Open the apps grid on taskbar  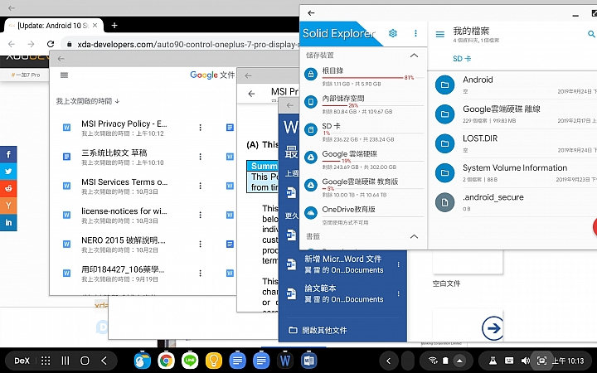coord(46,361)
